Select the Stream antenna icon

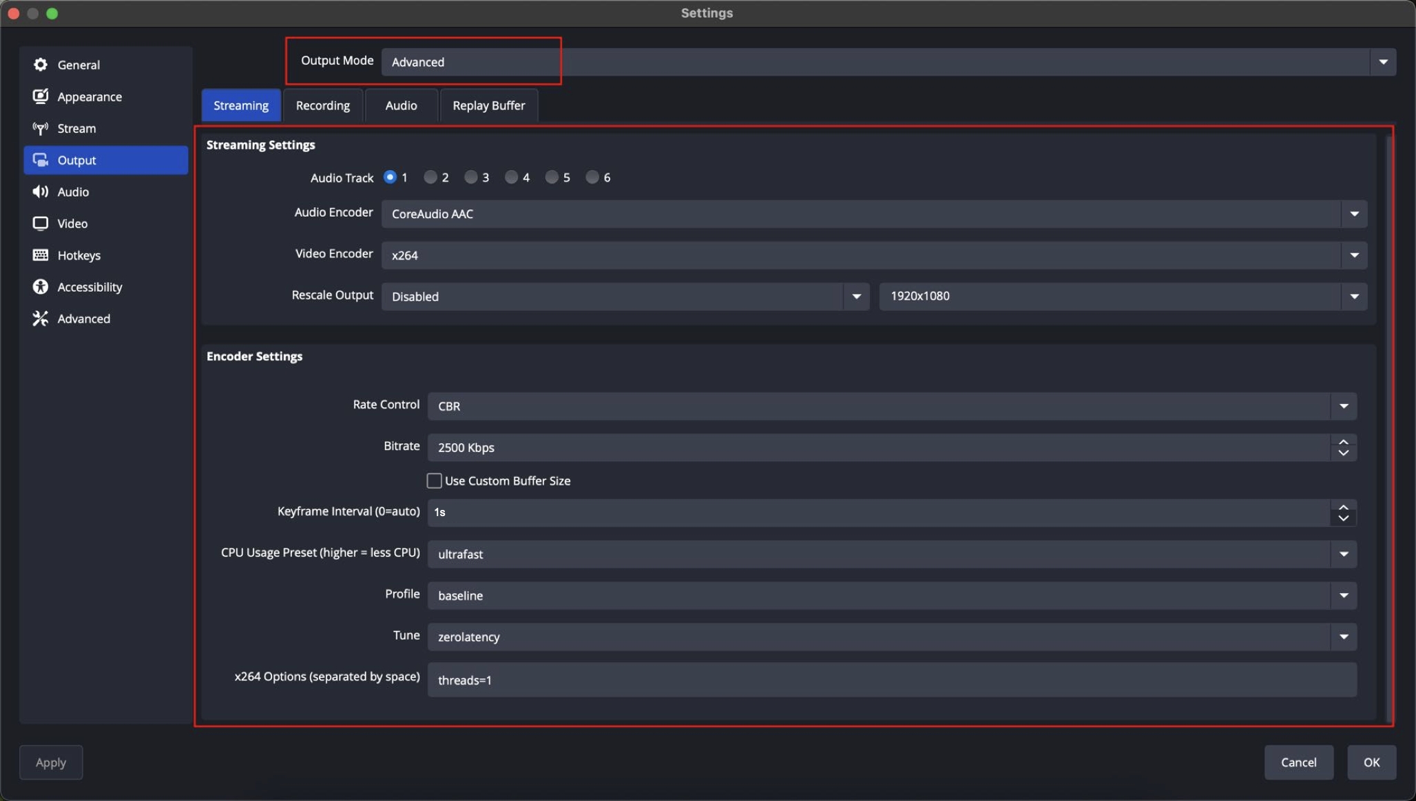41,129
